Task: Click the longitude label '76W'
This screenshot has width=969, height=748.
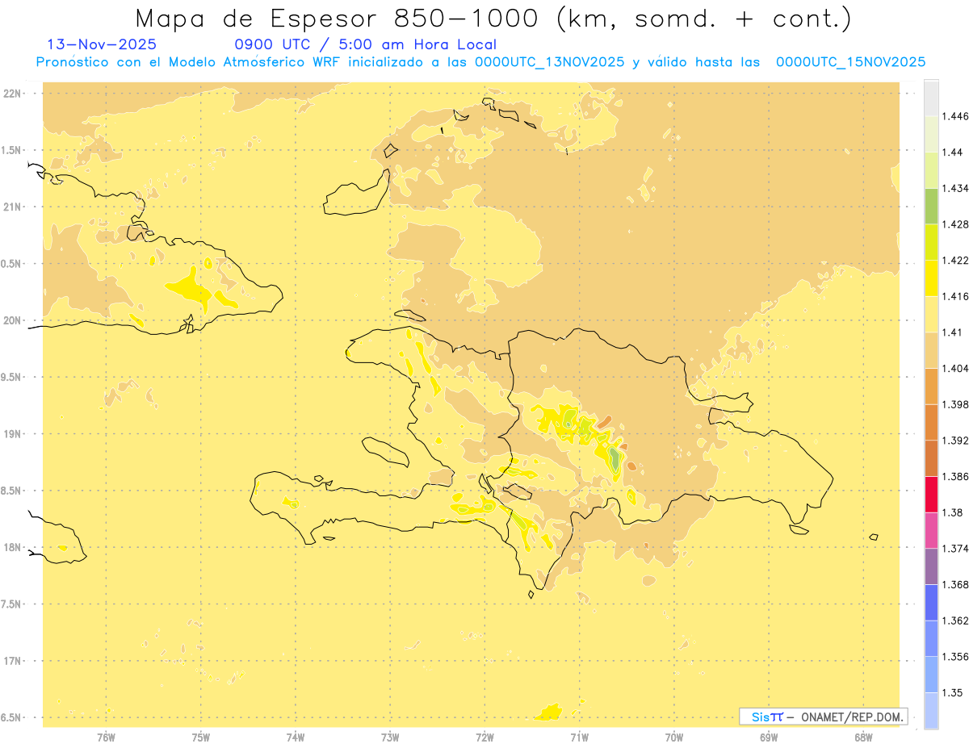Action: point(106,737)
